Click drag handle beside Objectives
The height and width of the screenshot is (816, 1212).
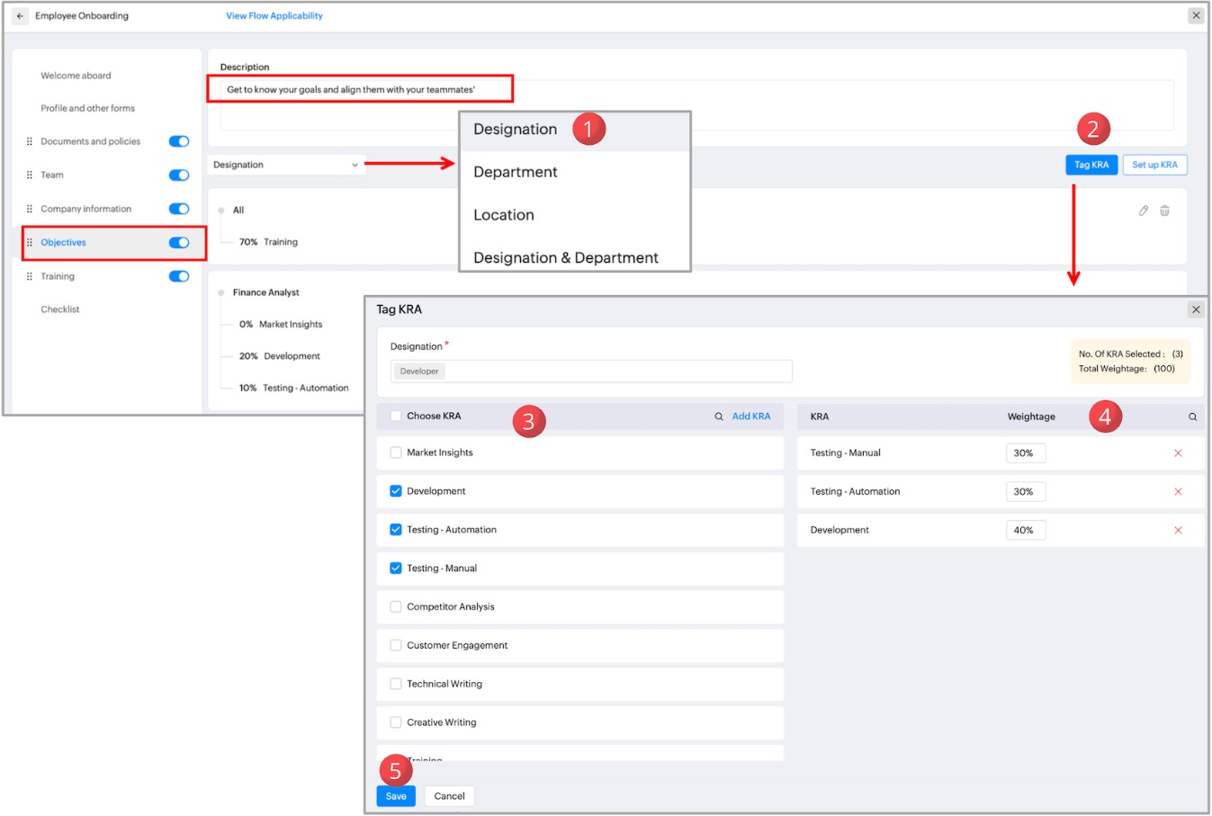[30, 243]
